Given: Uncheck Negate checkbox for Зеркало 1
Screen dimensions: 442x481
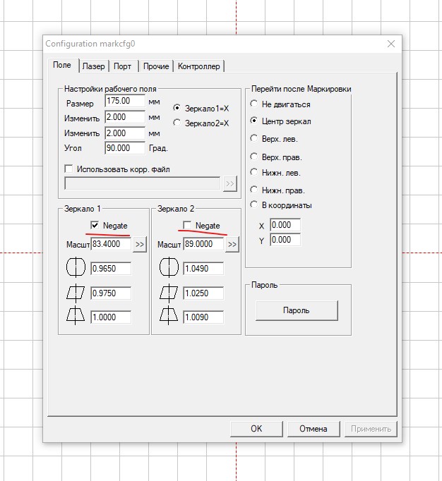Looking at the screenshot, I should click(95, 225).
